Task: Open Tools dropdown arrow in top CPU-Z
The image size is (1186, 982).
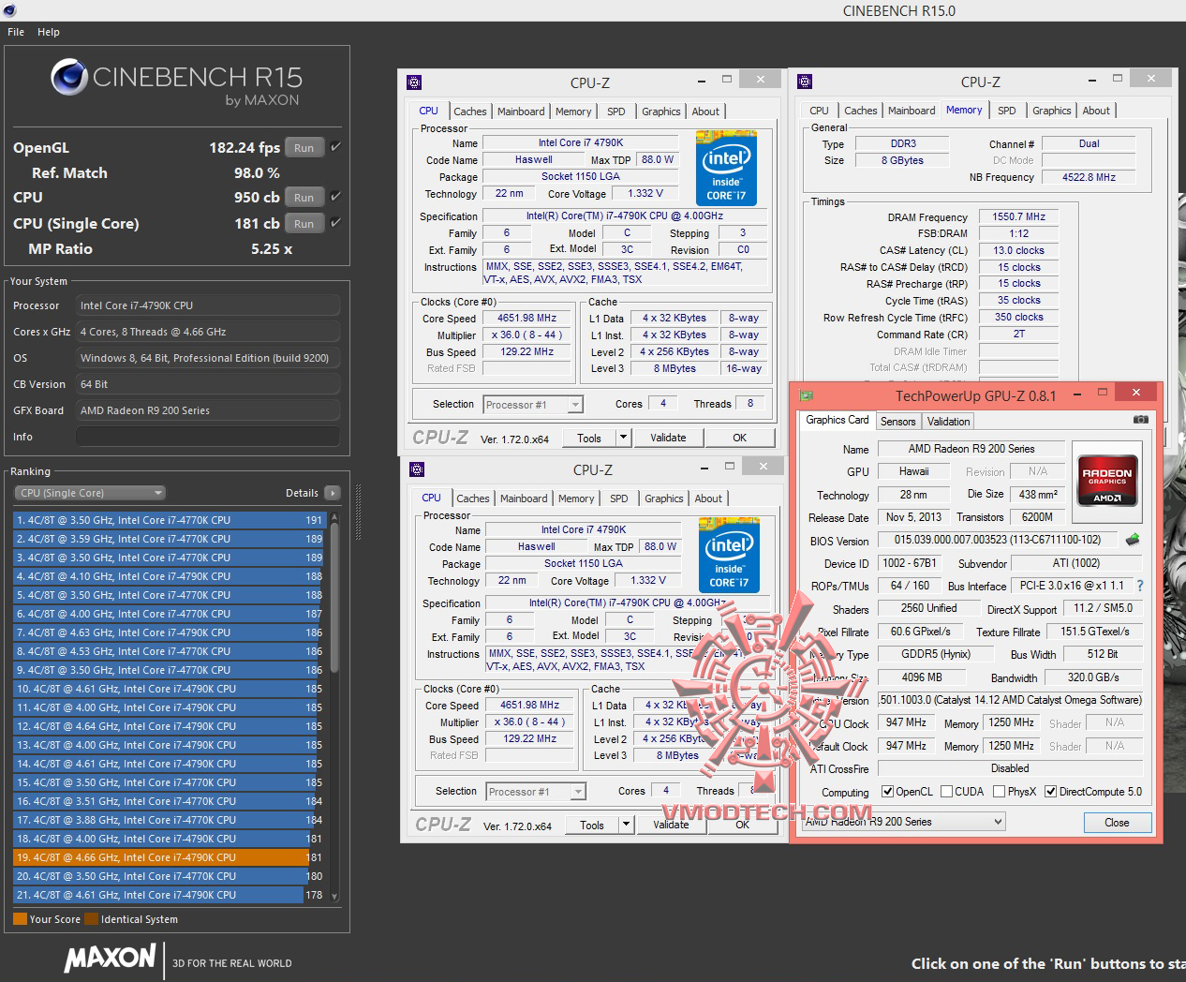Action: pyautogui.click(x=623, y=438)
